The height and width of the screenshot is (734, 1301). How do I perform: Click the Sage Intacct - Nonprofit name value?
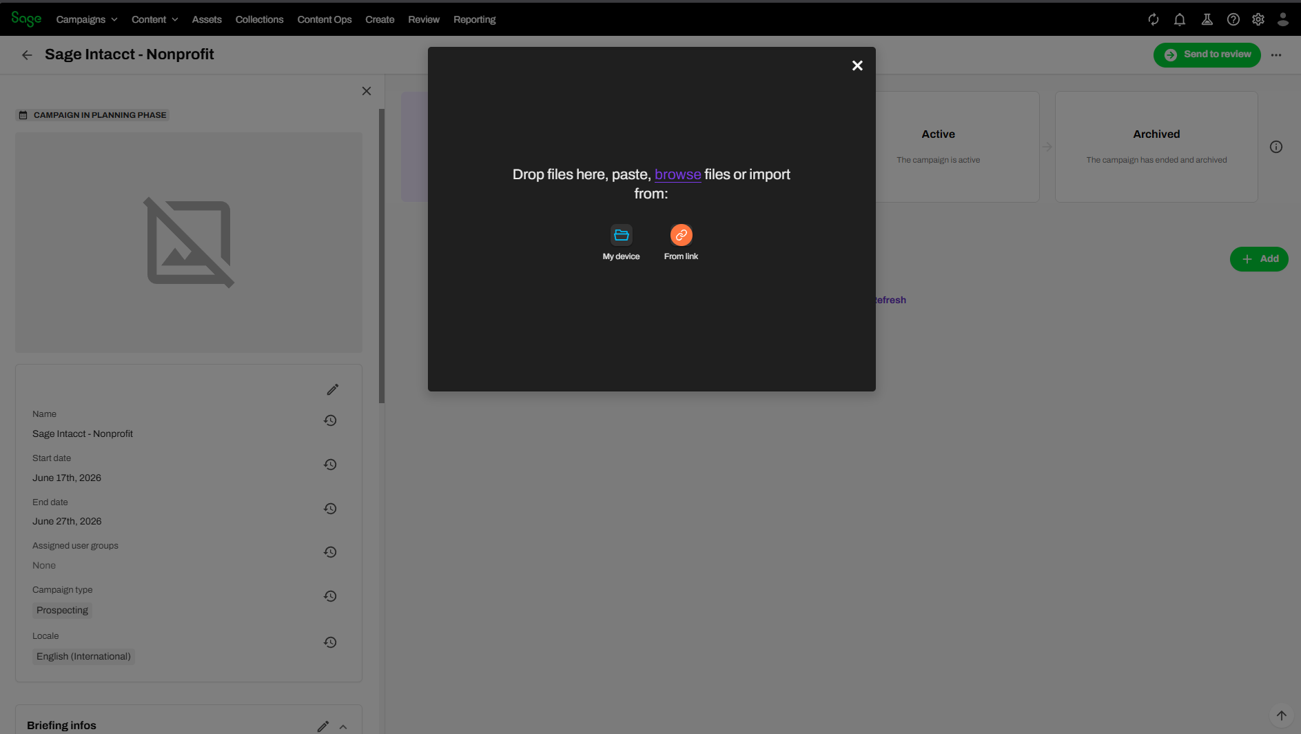(x=83, y=434)
